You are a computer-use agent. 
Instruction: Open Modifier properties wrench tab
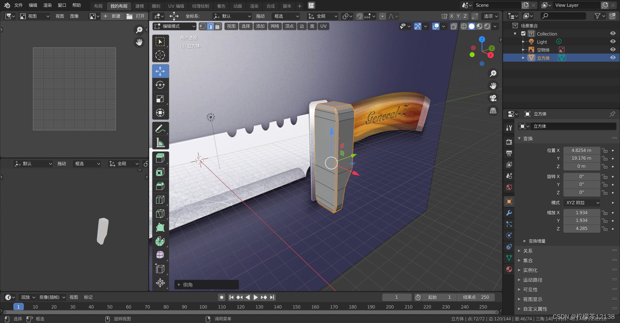click(x=509, y=213)
